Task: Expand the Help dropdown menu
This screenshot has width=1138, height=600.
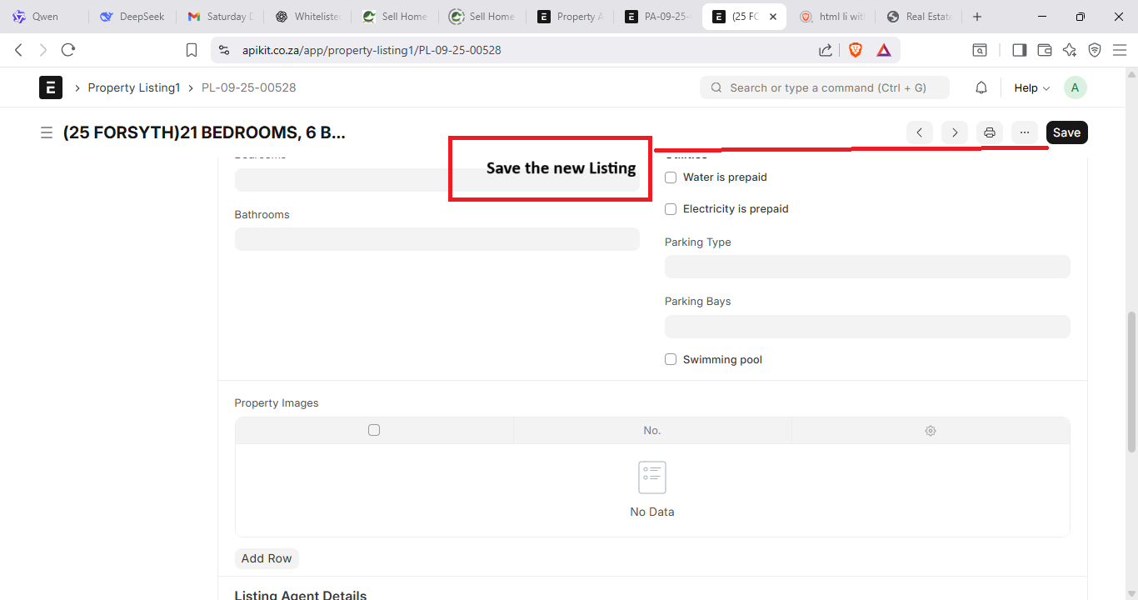Action: coord(1031,87)
